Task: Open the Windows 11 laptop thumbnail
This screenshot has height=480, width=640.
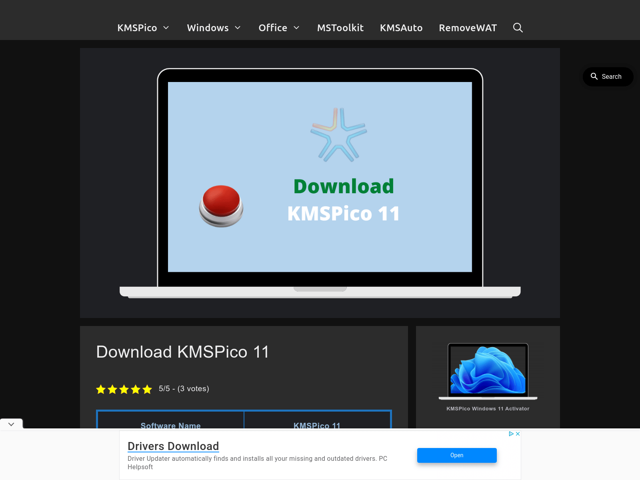Action: tap(488, 371)
